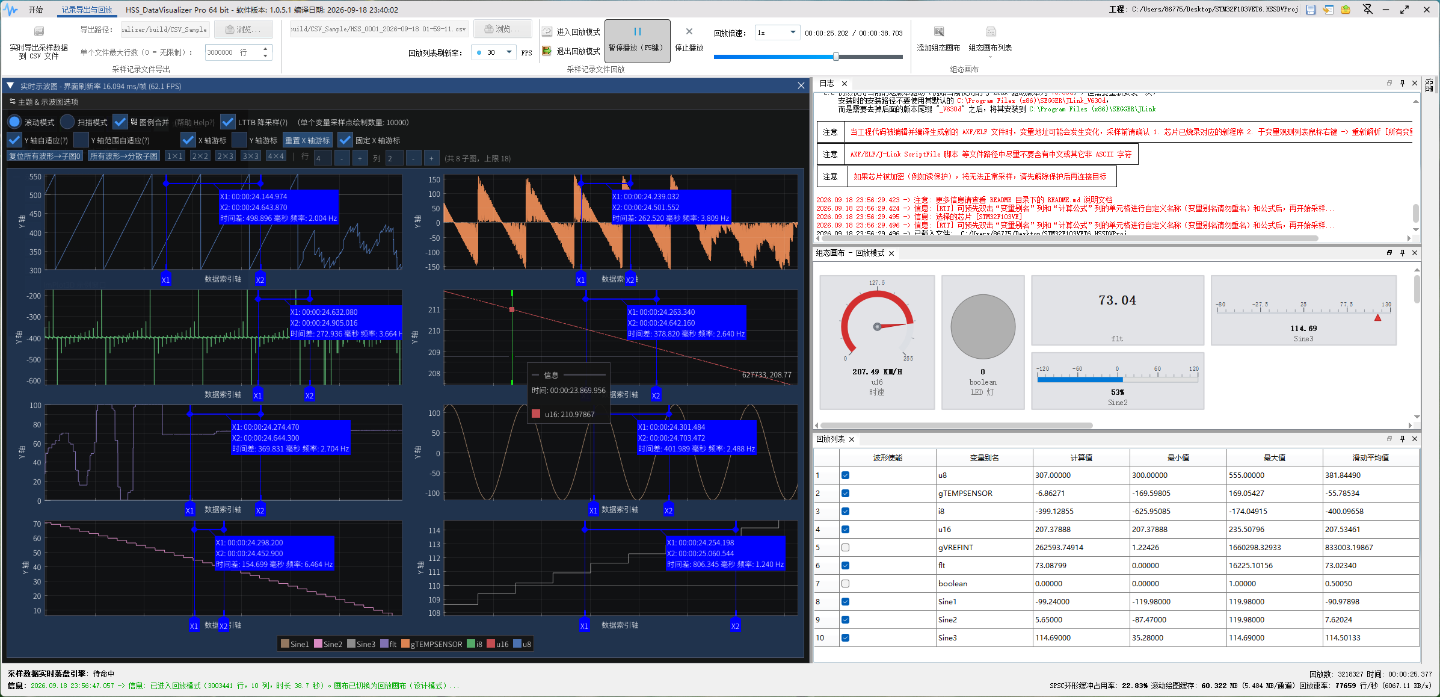
Task: Select 记录导出与回放 ribbon tab
Action: [x=87, y=10]
